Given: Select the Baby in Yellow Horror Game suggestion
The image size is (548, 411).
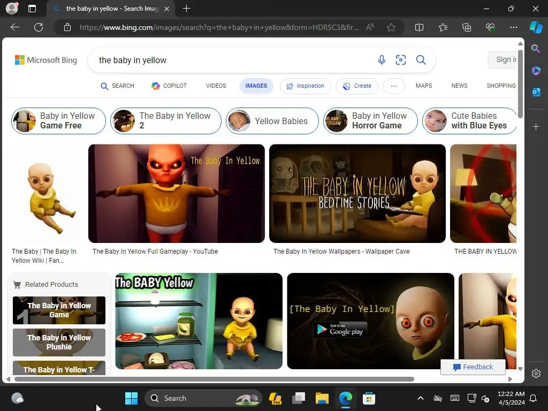Looking at the screenshot, I should [x=370, y=121].
